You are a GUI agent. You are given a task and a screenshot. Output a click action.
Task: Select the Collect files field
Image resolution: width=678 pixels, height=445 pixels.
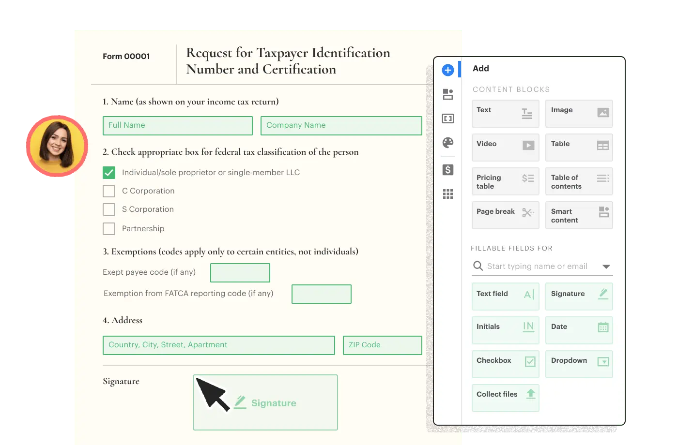click(x=506, y=398)
